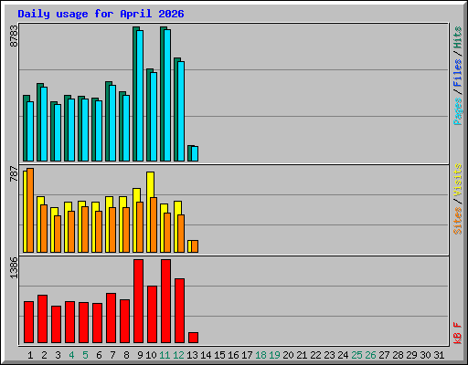The width and height of the screenshot is (468, 365).
Task: Click day label 14 on the x-axis
Action: pyautogui.click(x=206, y=355)
